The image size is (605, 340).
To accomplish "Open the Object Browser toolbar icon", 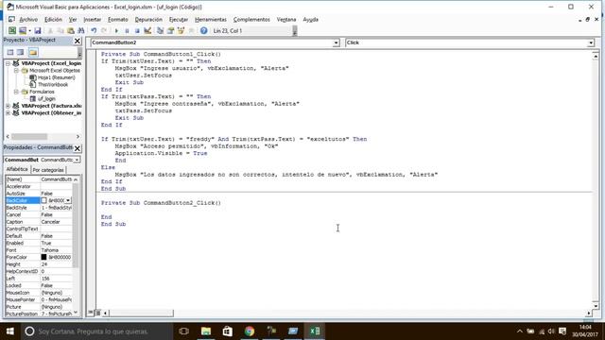I will (x=181, y=30).
